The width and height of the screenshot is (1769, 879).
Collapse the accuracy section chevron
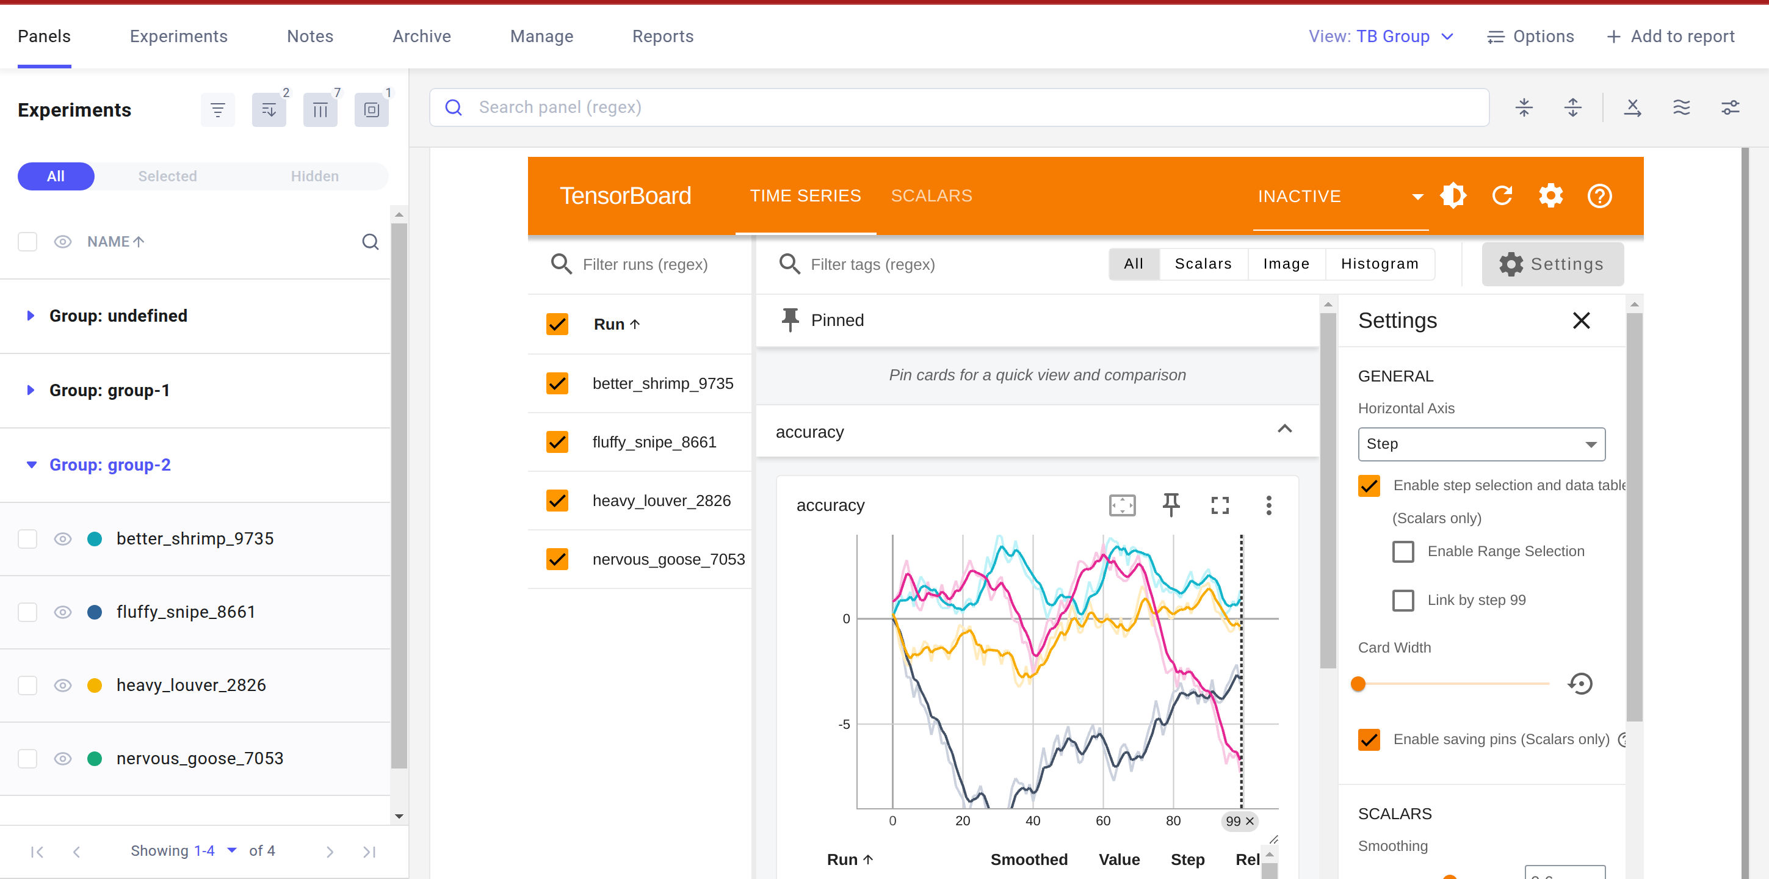[1284, 429]
